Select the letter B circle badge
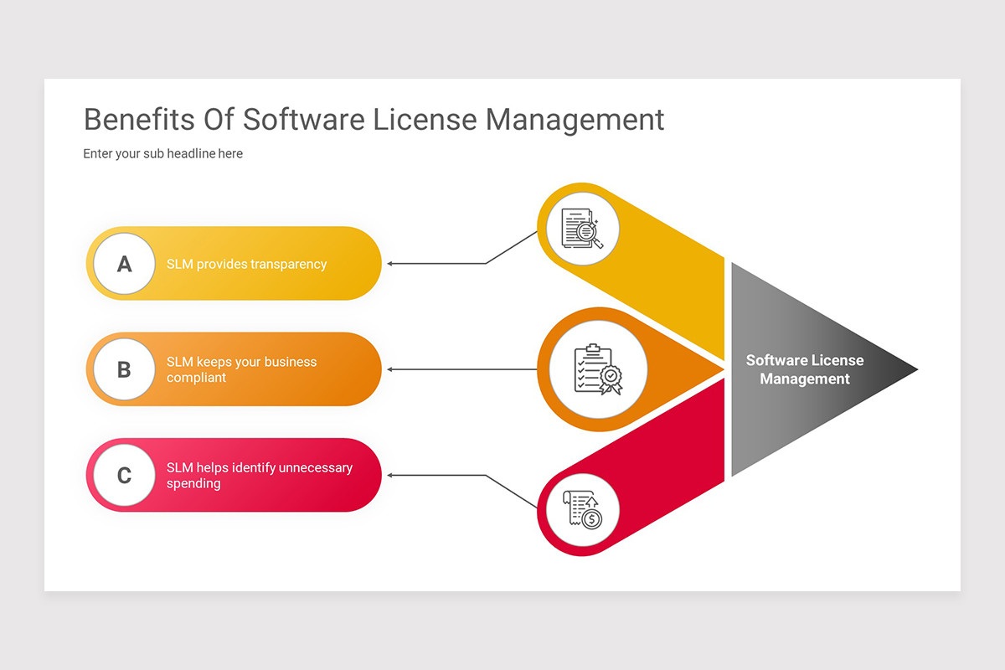Image resolution: width=1005 pixels, height=670 pixels. point(123,369)
